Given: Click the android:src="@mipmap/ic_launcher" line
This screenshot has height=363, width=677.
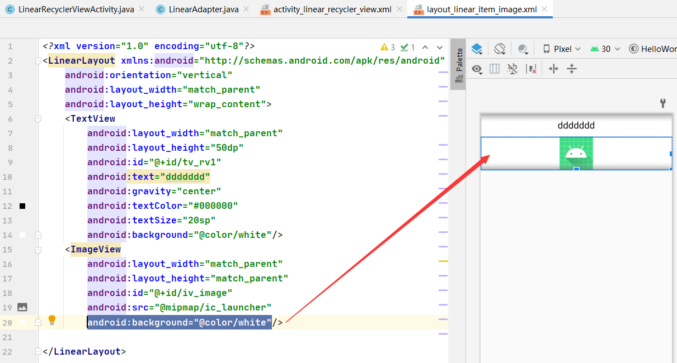Looking at the screenshot, I should point(180,307).
